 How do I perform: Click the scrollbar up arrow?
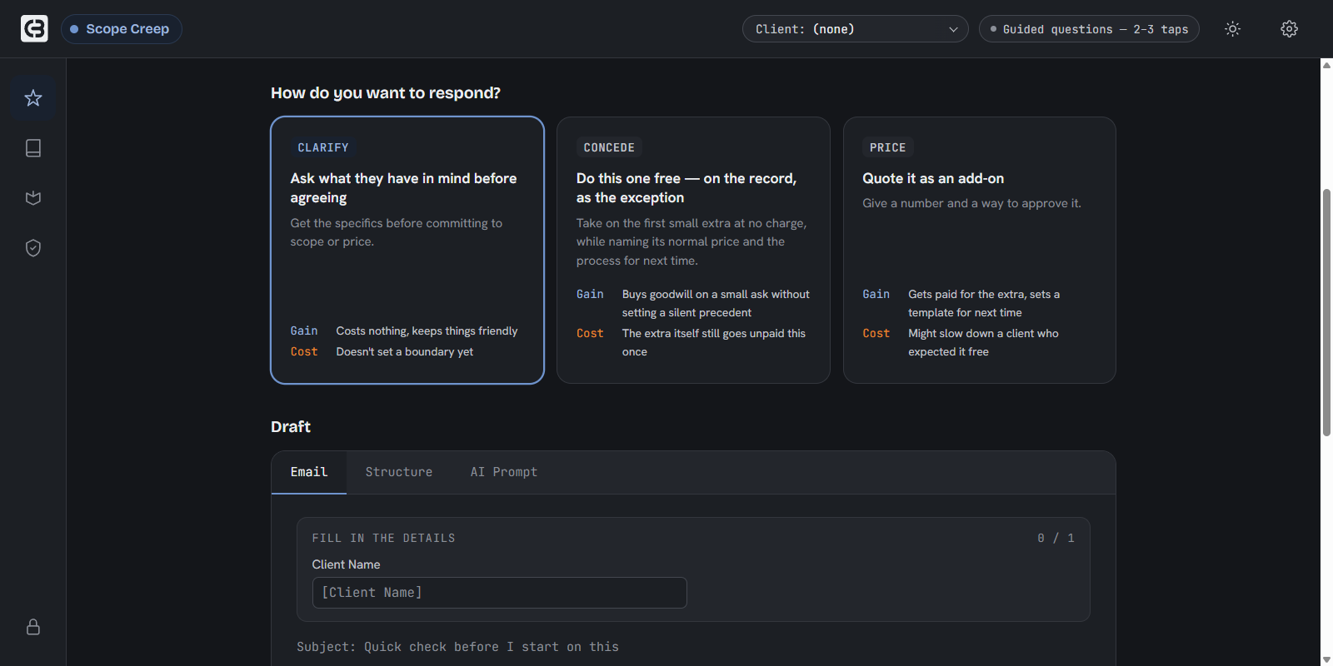(x=1326, y=65)
